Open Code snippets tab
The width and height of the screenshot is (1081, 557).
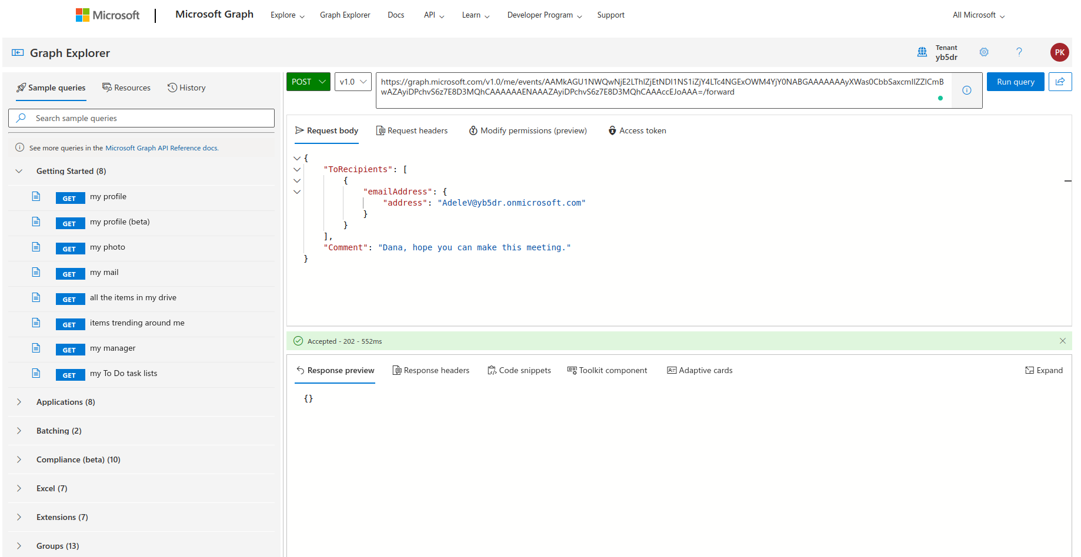point(519,370)
